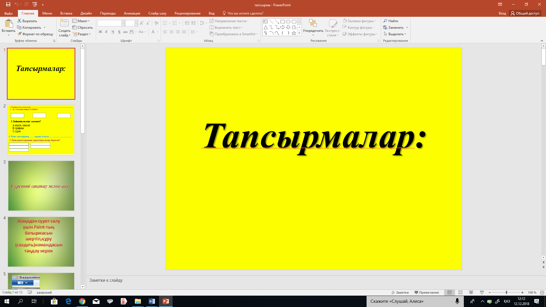Start slideshow from status bar icon
The image size is (546, 307).
pyautogui.click(x=482, y=293)
